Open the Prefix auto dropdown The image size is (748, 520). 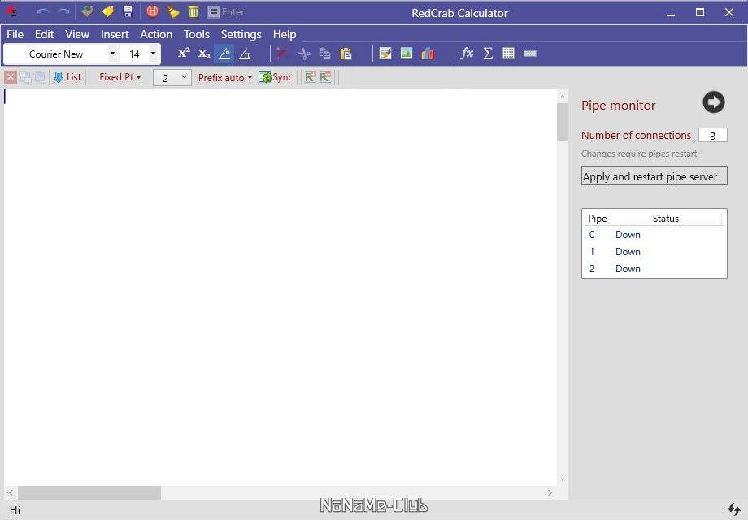[x=224, y=77]
